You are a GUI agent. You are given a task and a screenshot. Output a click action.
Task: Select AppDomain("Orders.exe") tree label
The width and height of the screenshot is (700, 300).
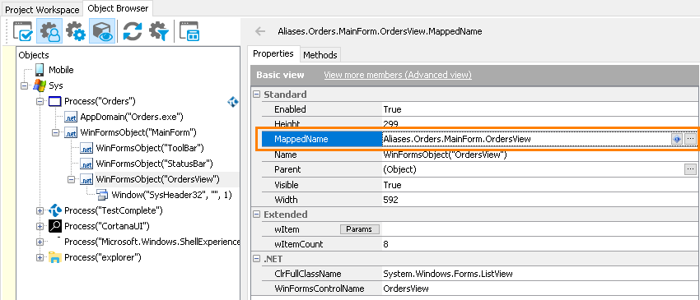tap(132, 118)
